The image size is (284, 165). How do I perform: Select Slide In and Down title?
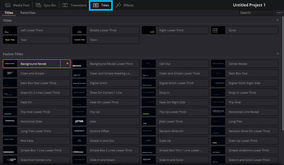106,160
